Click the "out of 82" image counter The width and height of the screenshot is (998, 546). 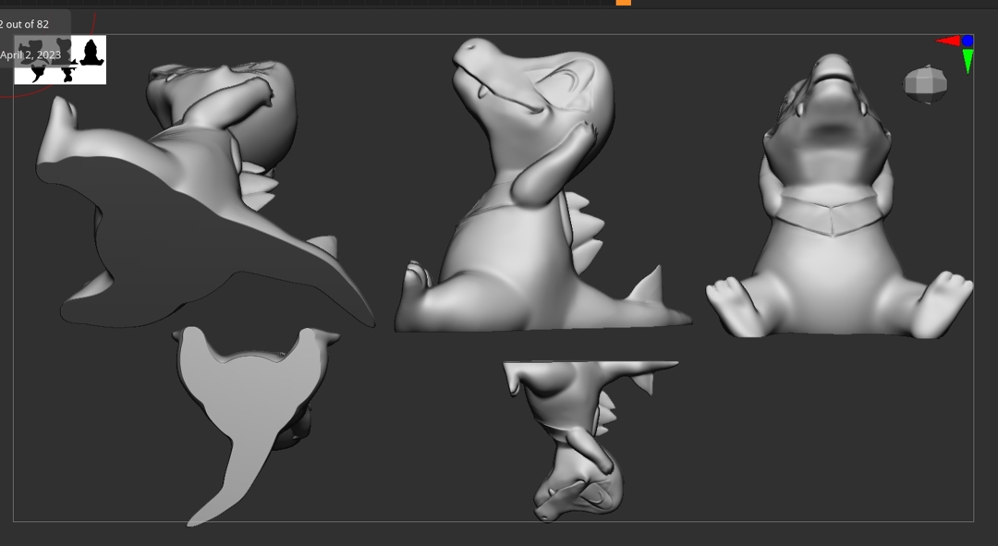(26, 24)
